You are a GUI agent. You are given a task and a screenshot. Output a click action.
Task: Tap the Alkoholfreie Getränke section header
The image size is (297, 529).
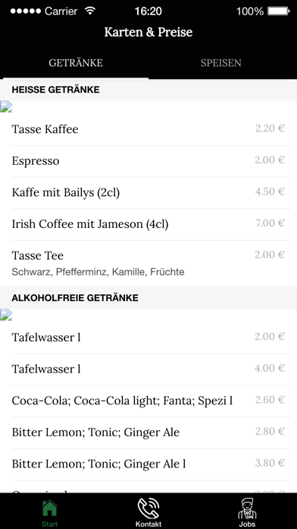[x=148, y=298]
